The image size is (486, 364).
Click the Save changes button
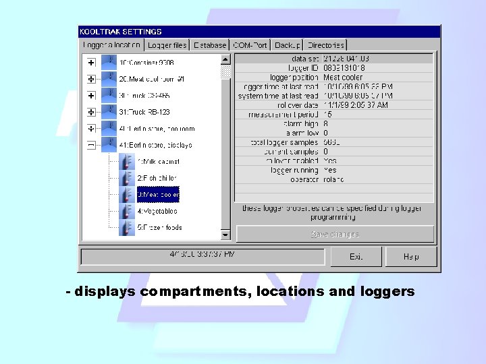335,234
